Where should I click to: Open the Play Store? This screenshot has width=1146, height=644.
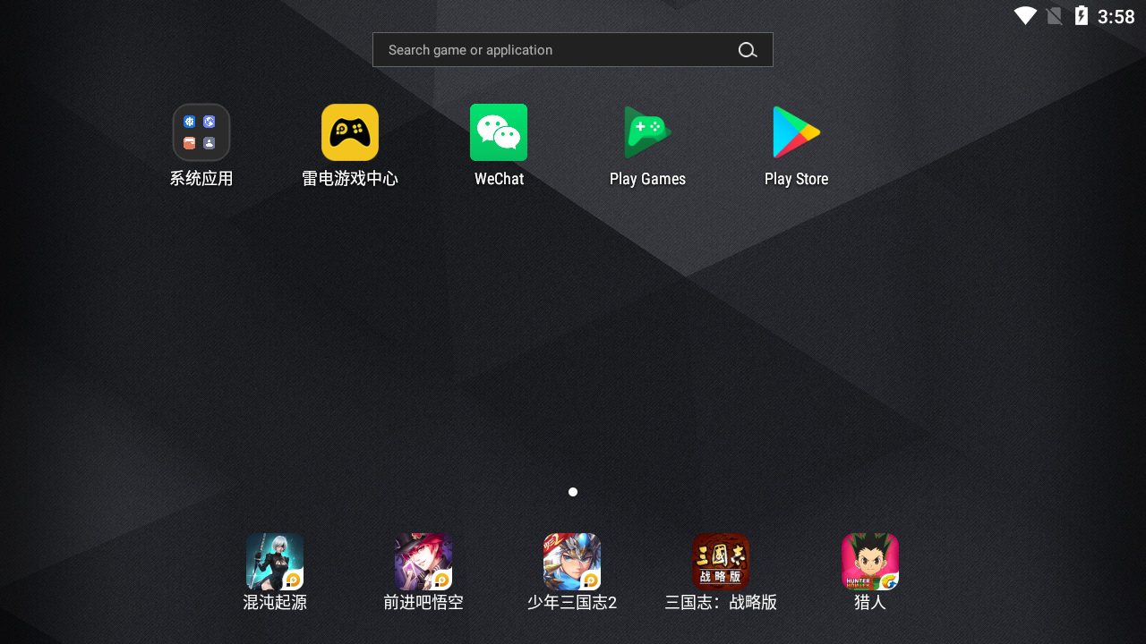pyautogui.click(x=796, y=132)
